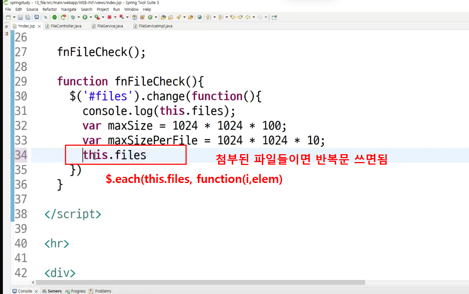469x294 pixels.
Task: Open the Run menu
Action: 116,9
